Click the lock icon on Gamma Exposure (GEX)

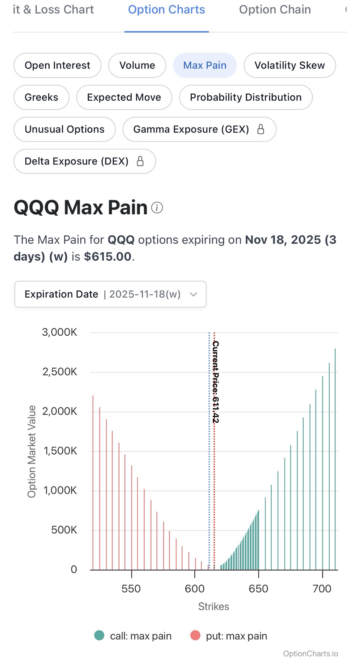pyautogui.click(x=261, y=129)
